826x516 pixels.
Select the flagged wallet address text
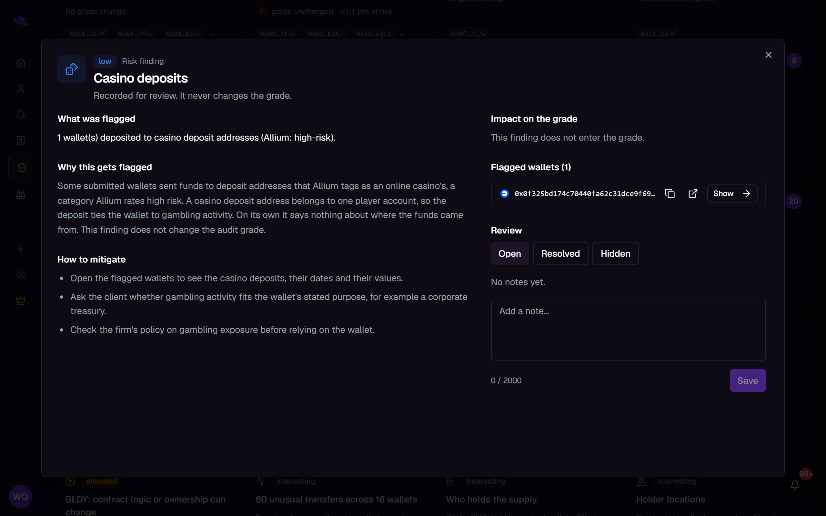pyautogui.click(x=585, y=193)
